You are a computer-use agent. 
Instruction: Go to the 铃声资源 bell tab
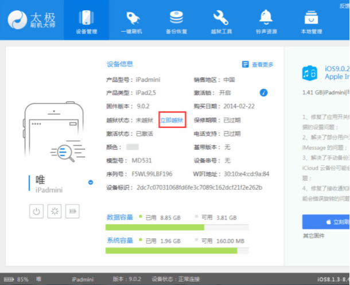click(x=266, y=21)
